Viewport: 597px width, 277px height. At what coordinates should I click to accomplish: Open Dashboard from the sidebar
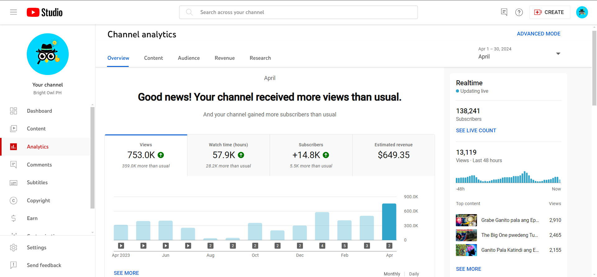pyautogui.click(x=45, y=111)
